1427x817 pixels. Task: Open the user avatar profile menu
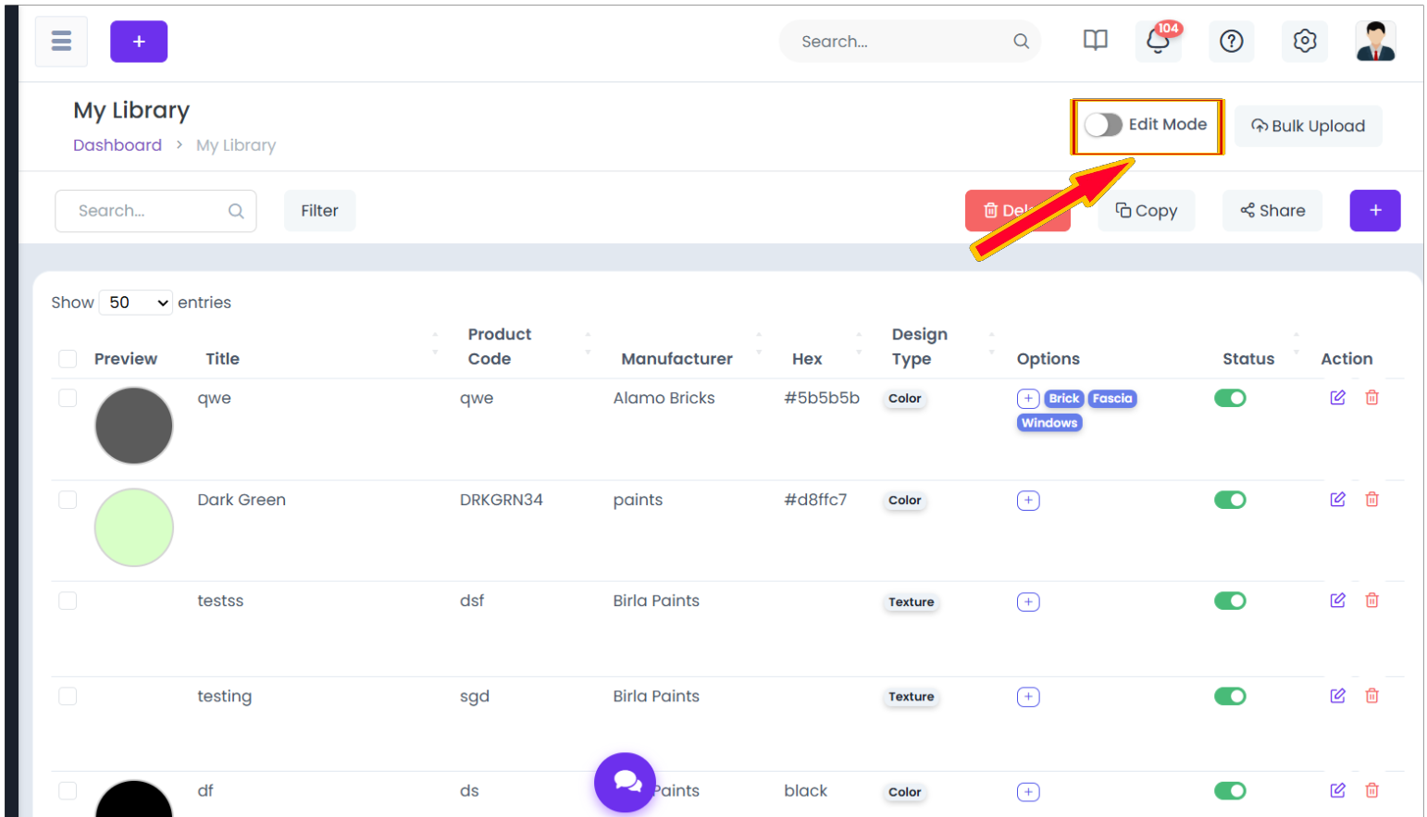1376,42
